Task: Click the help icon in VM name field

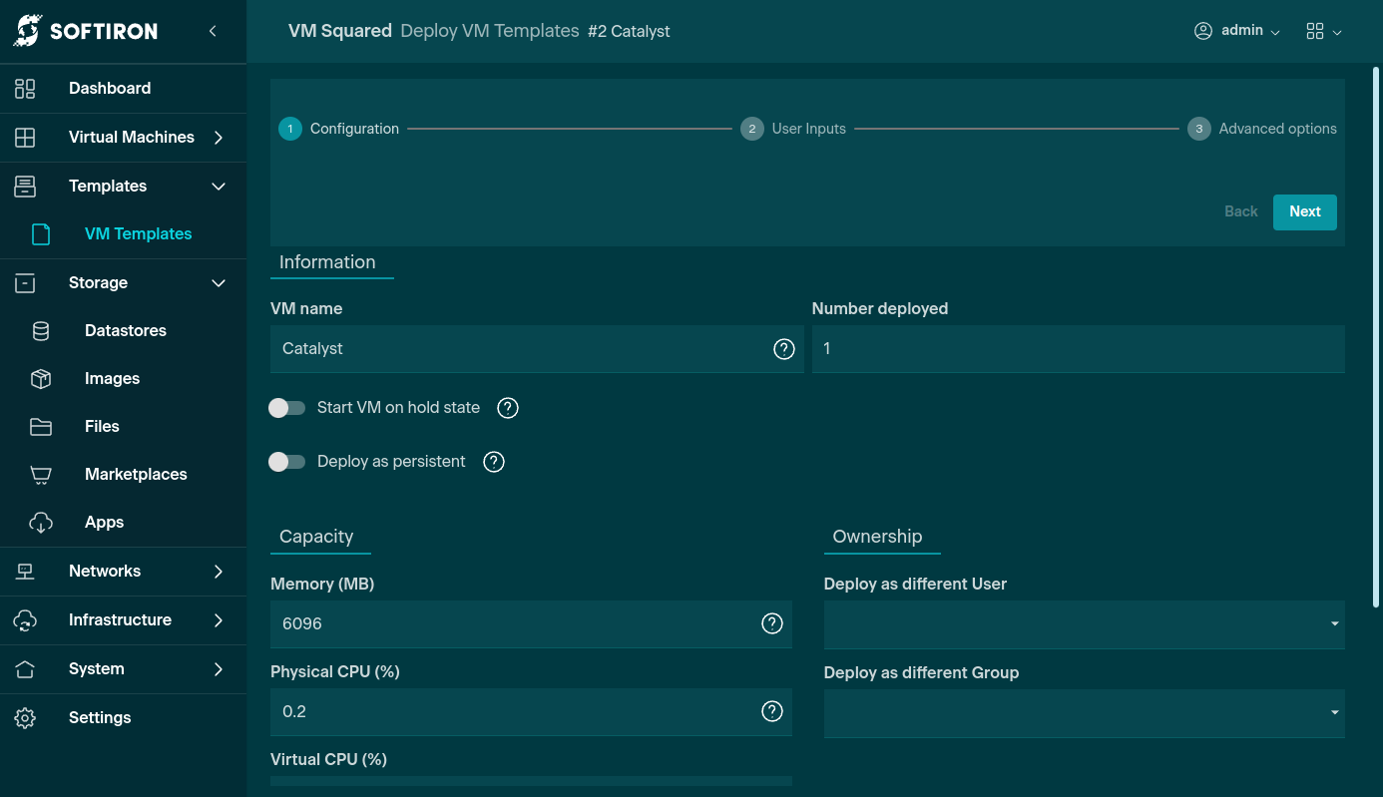Action: pos(784,349)
